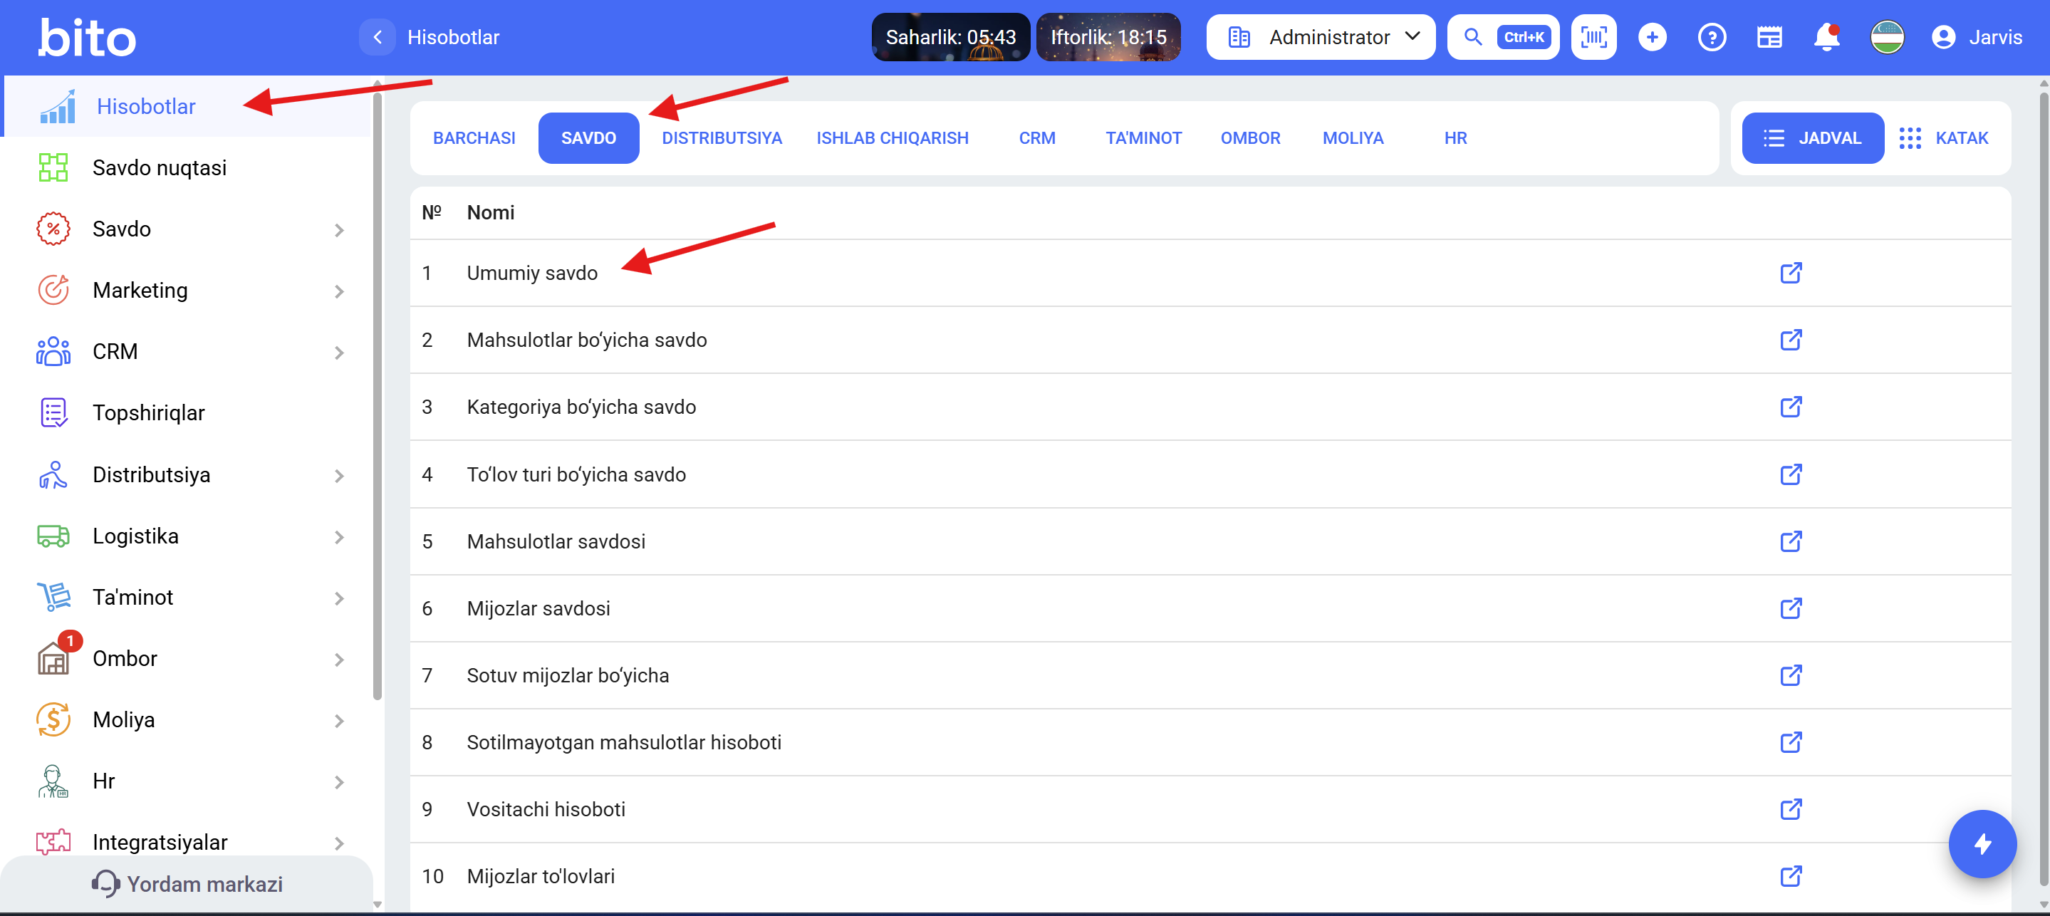This screenshot has height=916, width=2050.
Task: Click the plus add icon in header
Action: pos(1652,36)
